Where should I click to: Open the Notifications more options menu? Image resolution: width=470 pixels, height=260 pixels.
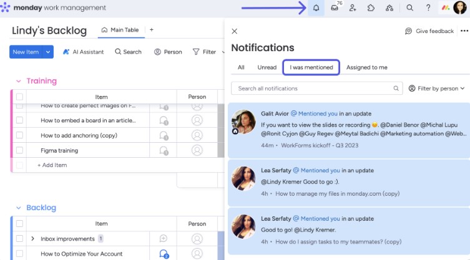coord(464,31)
